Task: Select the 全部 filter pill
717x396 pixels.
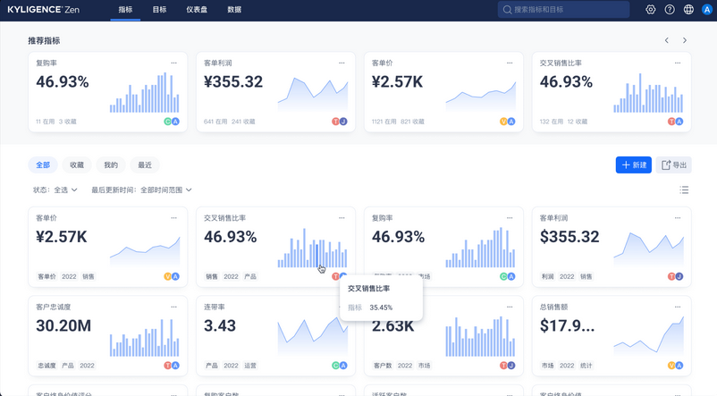Action: 43,165
